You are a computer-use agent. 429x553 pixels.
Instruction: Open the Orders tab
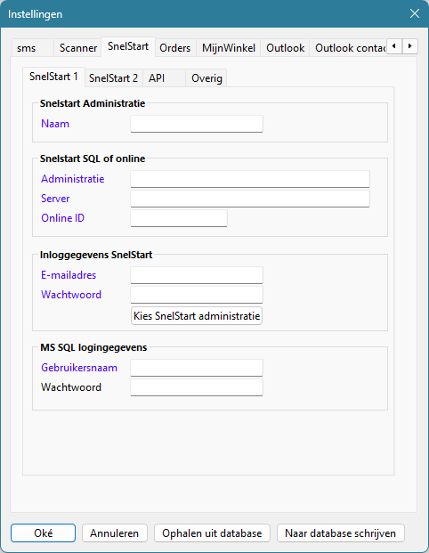coord(174,47)
